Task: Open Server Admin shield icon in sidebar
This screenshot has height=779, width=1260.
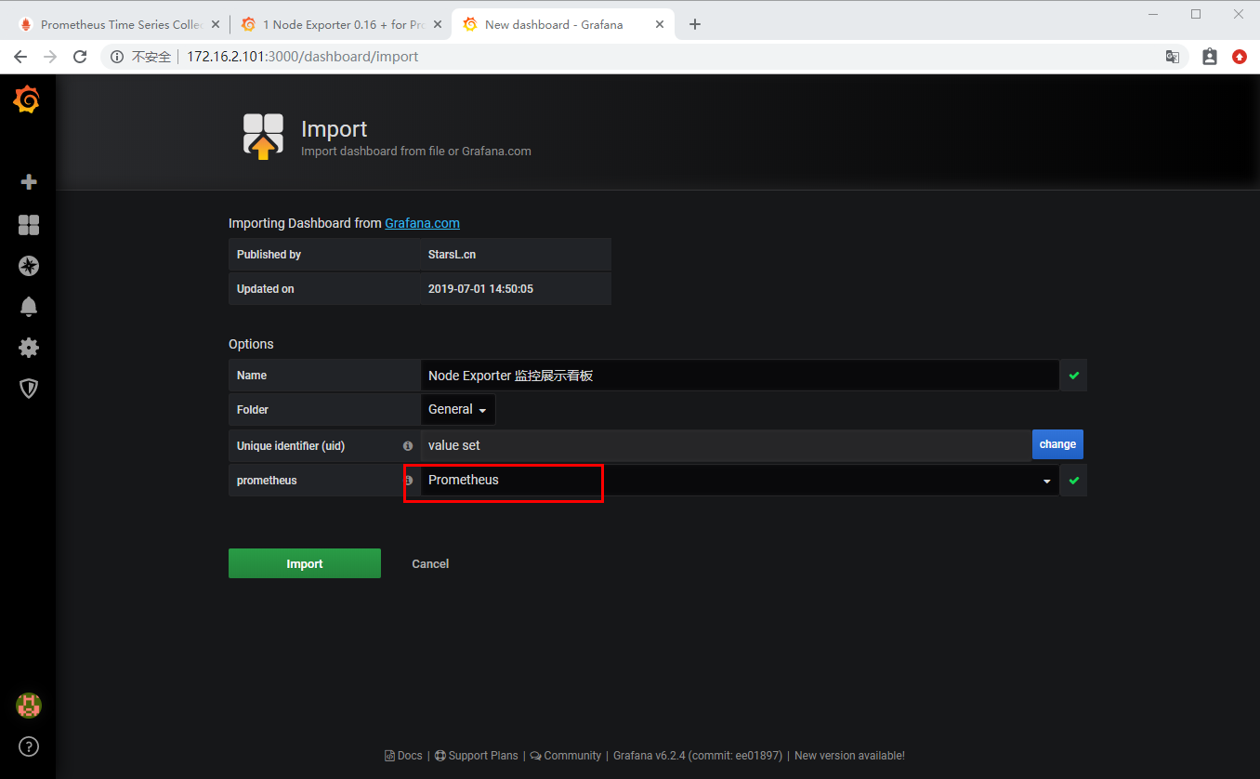Action: (x=29, y=389)
